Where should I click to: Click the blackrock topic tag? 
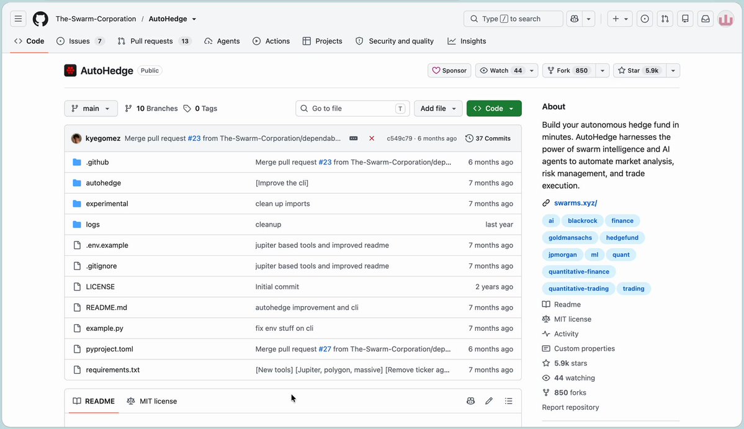point(583,221)
